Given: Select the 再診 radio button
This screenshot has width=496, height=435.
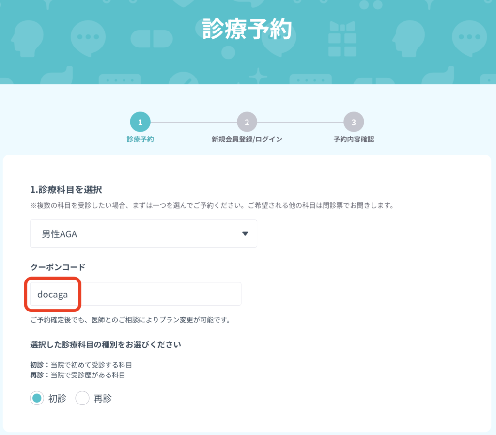Looking at the screenshot, I should coord(82,399).
